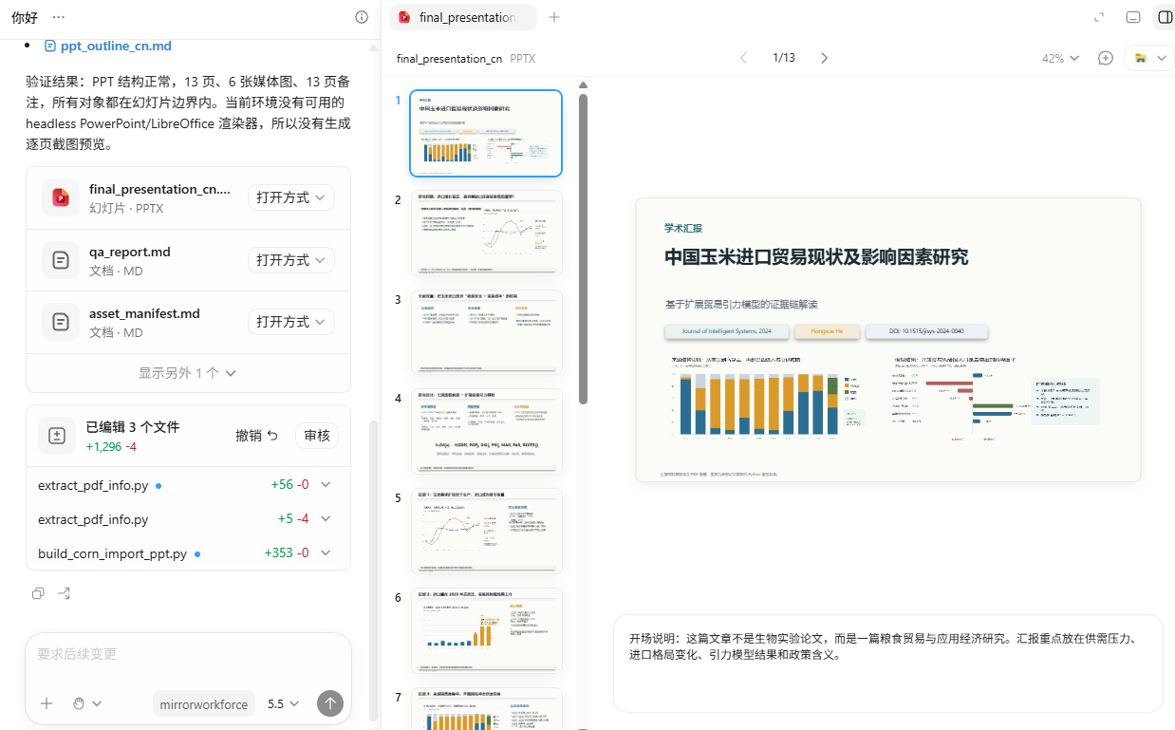1175x730 pixels.
Task: Click the 撤销 undo button
Action: point(257,436)
